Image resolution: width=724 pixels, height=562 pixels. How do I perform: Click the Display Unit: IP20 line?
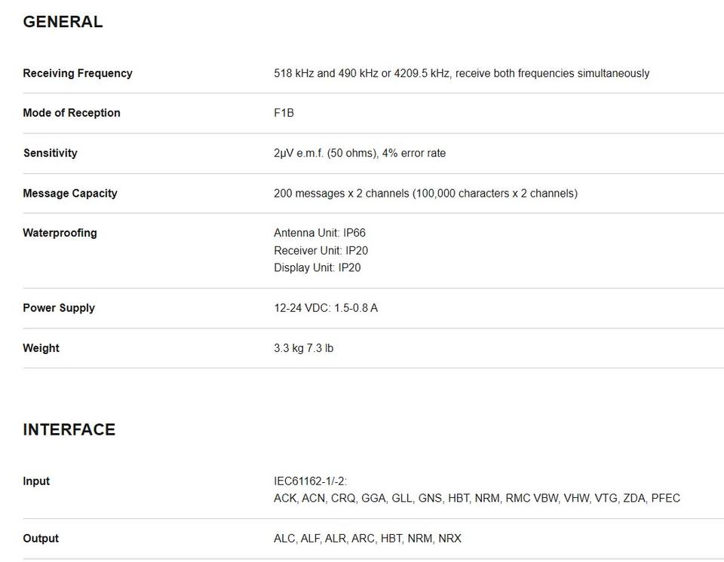[318, 267]
